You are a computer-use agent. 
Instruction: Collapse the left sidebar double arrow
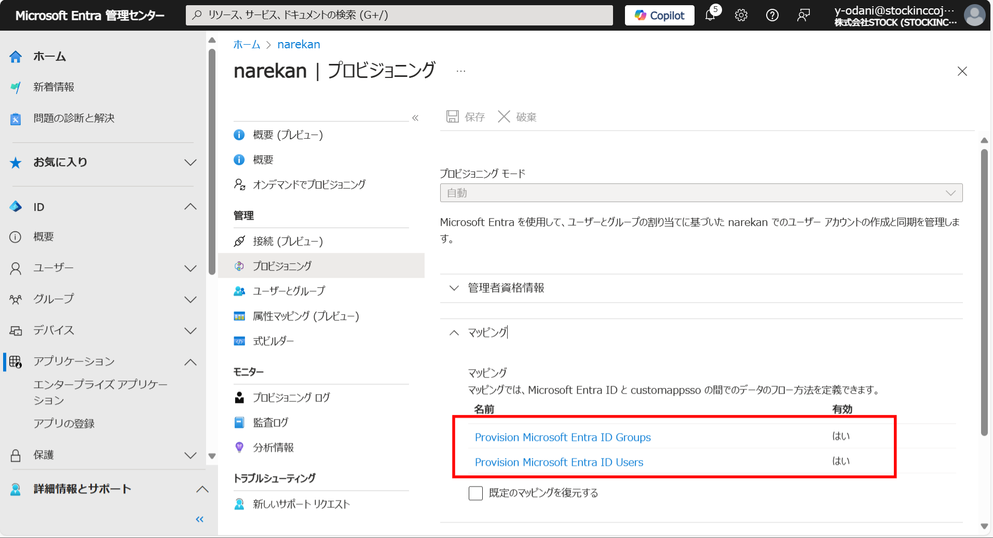[x=199, y=519]
